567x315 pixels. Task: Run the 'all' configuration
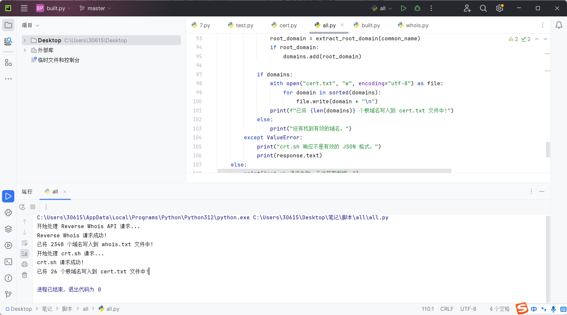pyautogui.click(x=403, y=8)
